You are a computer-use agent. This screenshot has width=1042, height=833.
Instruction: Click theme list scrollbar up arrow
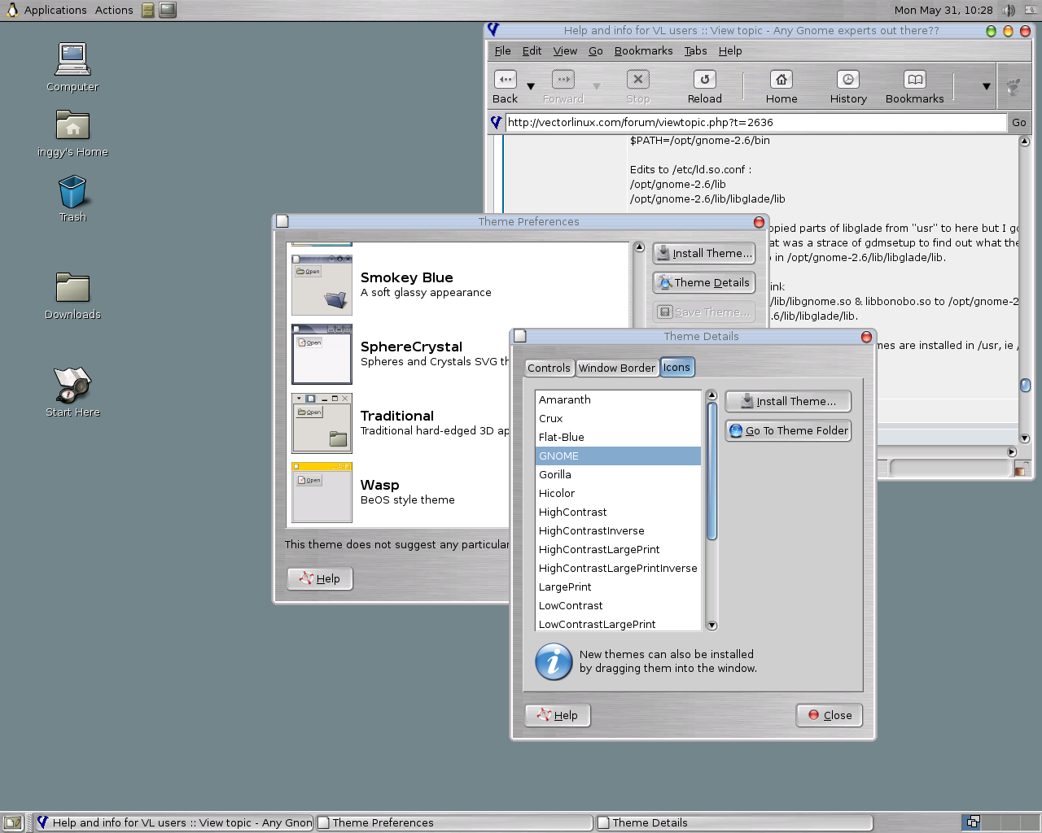coord(639,246)
